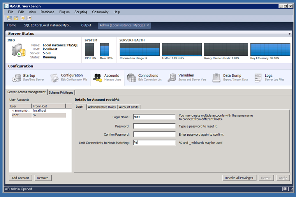
Task: Switch to the Output tab
Action: point(86,25)
